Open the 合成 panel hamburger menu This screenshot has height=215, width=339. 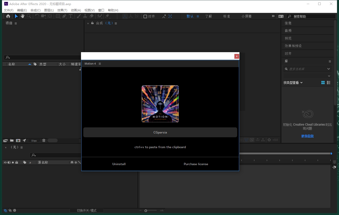click(x=116, y=23)
